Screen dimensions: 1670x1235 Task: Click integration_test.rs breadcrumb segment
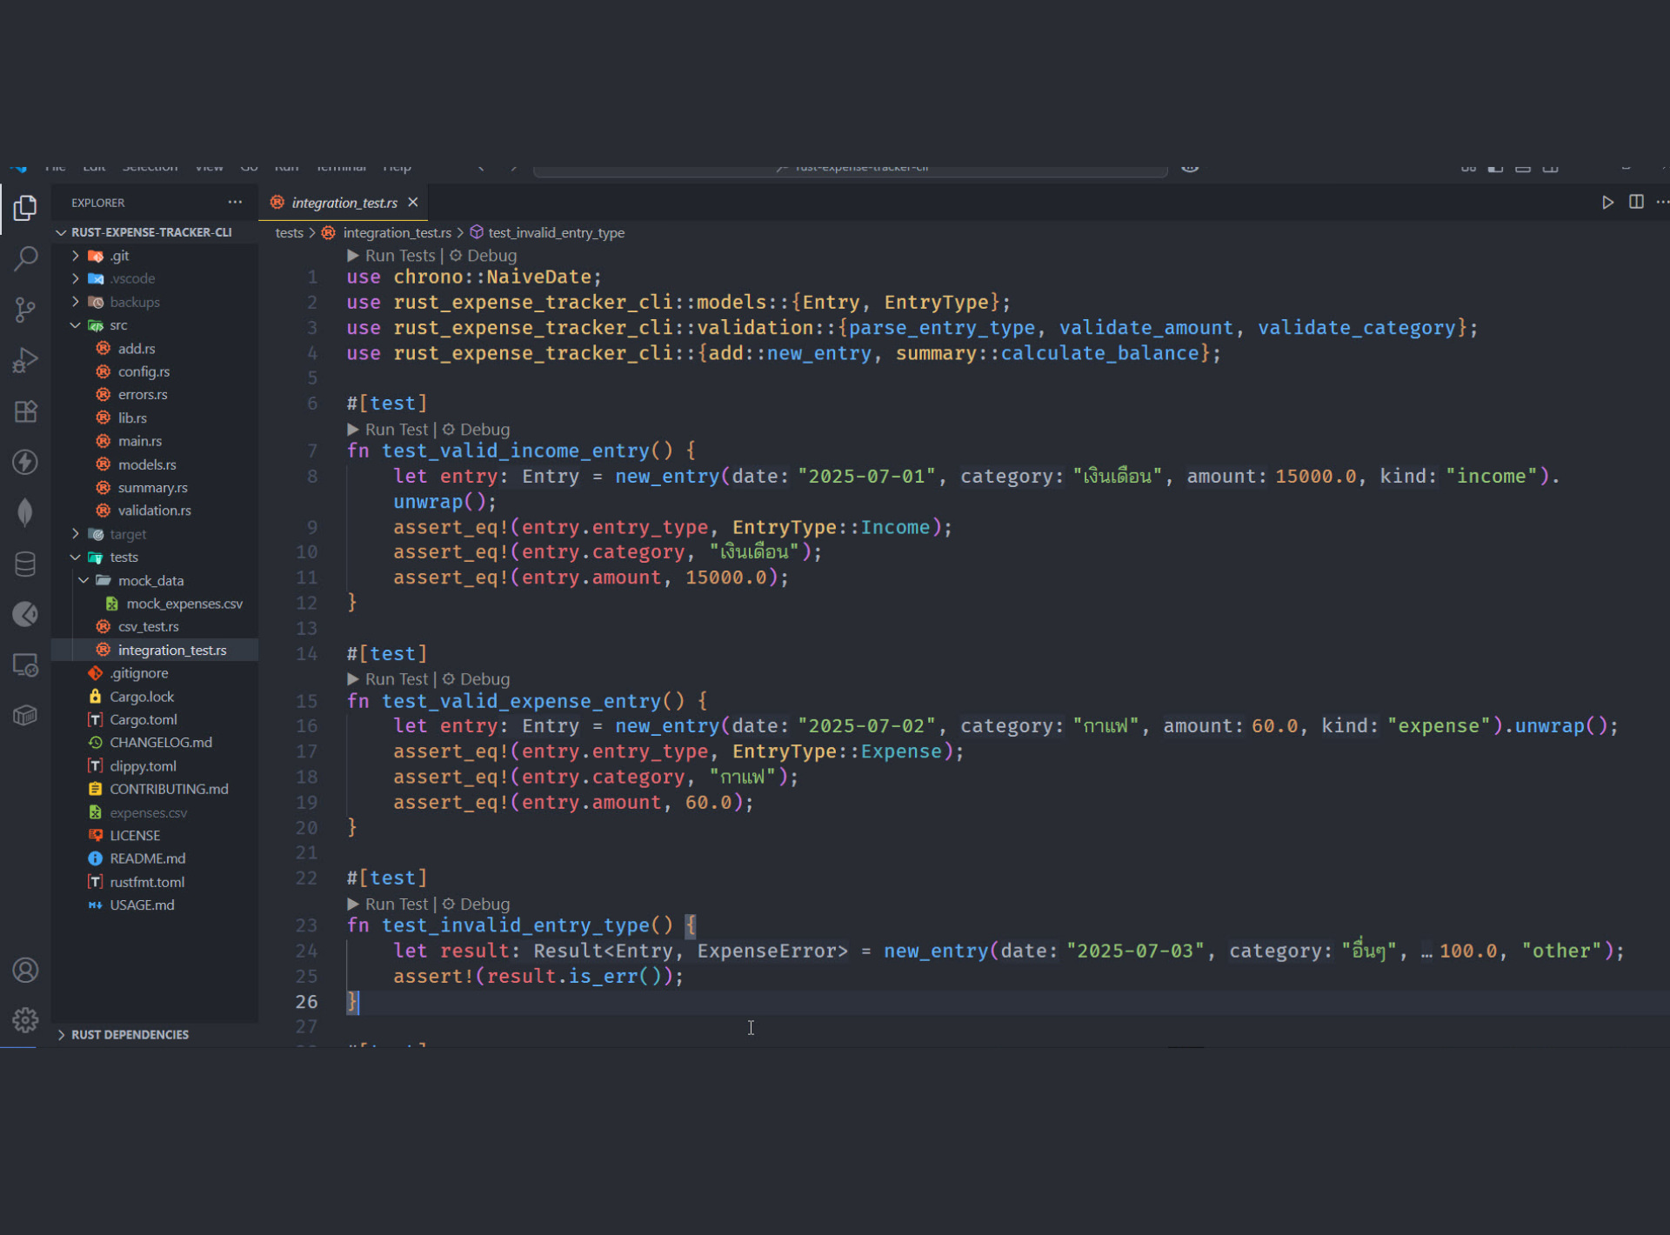(388, 233)
